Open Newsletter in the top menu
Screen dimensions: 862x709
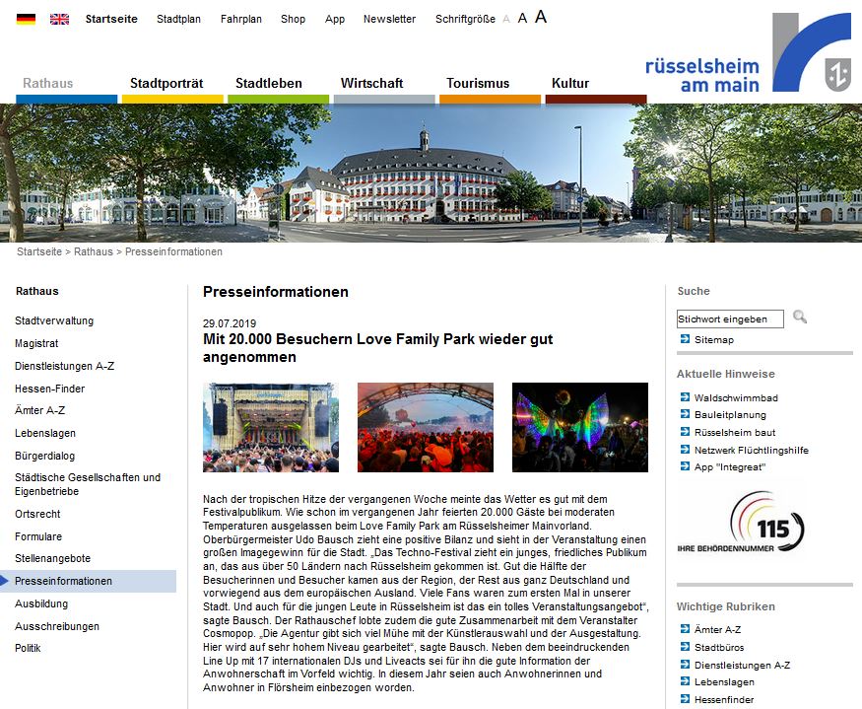click(389, 19)
